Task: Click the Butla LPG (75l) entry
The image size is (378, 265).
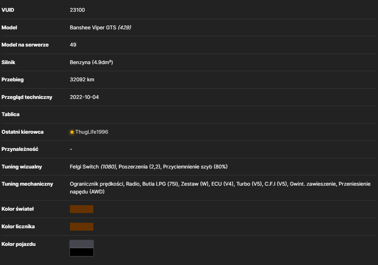Action: click(160, 184)
